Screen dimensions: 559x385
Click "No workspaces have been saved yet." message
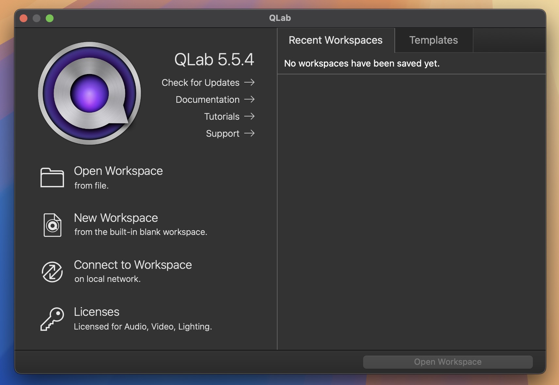[x=362, y=63]
